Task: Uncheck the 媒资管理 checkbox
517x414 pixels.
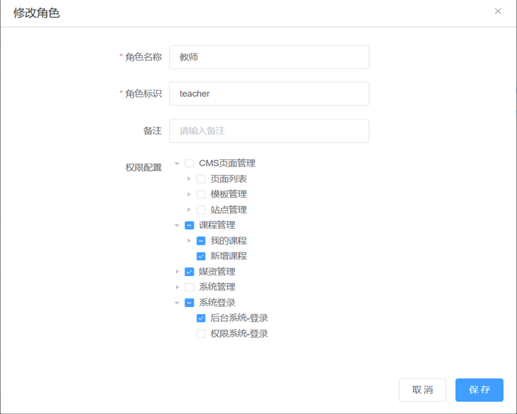Action: [189, 272]
